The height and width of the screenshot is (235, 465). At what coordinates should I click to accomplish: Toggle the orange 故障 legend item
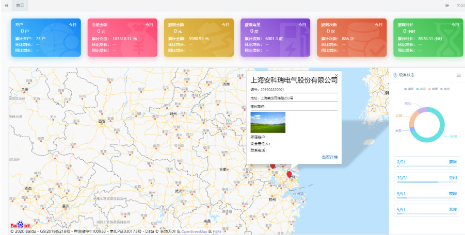(x=432, y=89)
